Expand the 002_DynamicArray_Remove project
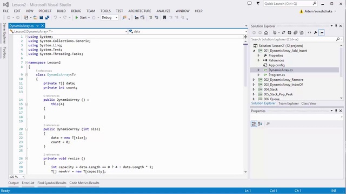The image size is (346, 194). 254,80
